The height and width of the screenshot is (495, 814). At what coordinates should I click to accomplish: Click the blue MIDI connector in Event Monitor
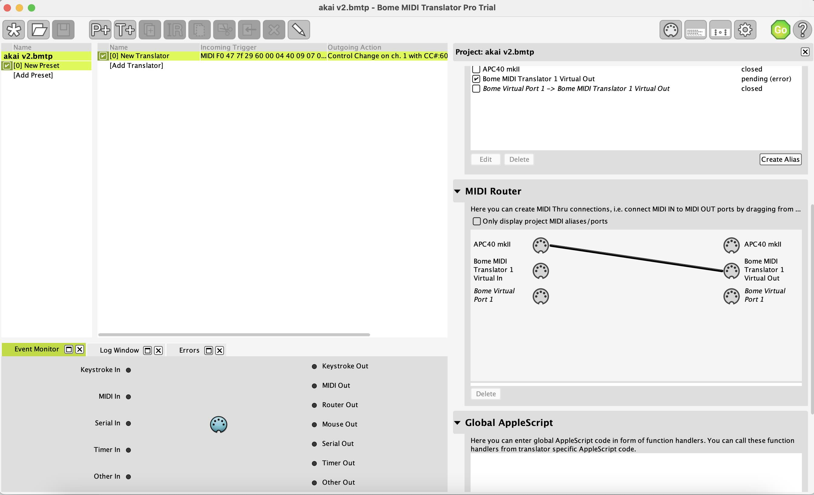click(x=218, y=424)
